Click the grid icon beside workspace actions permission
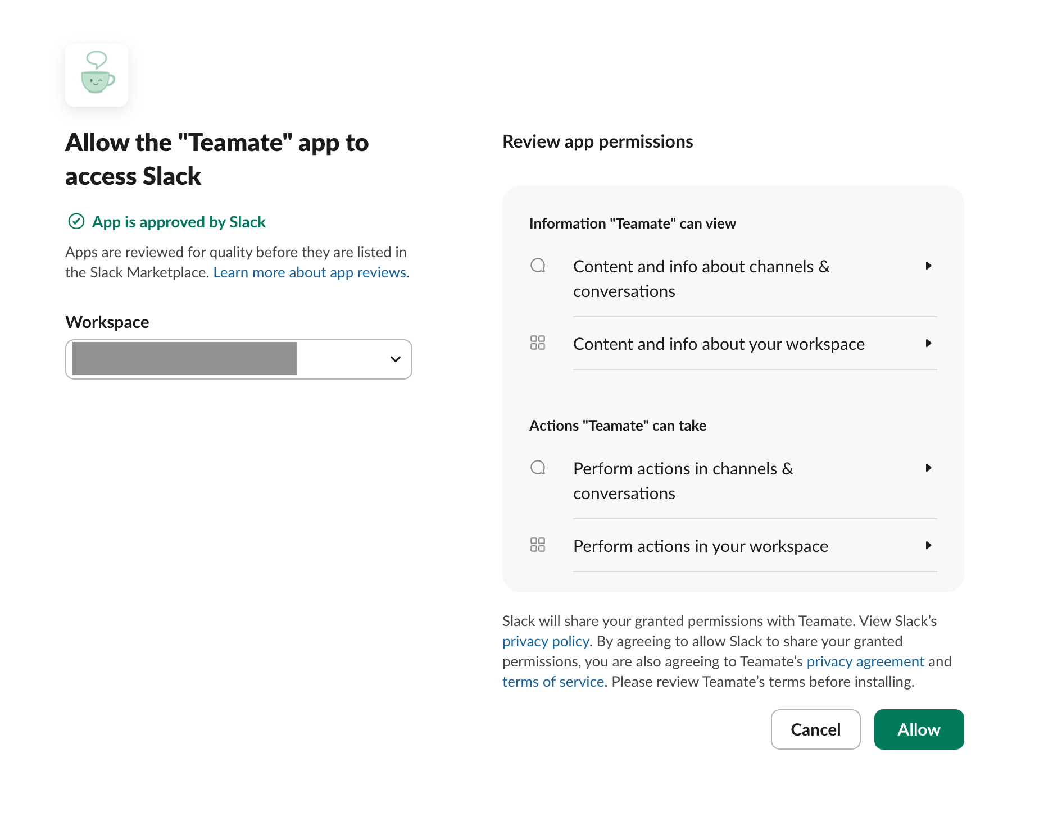This screenshot has height=831, width=1053. 538,545
